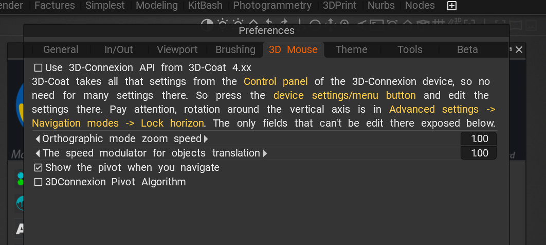Click the Control panel link
546x245 pixels.
tap(276, 82)
